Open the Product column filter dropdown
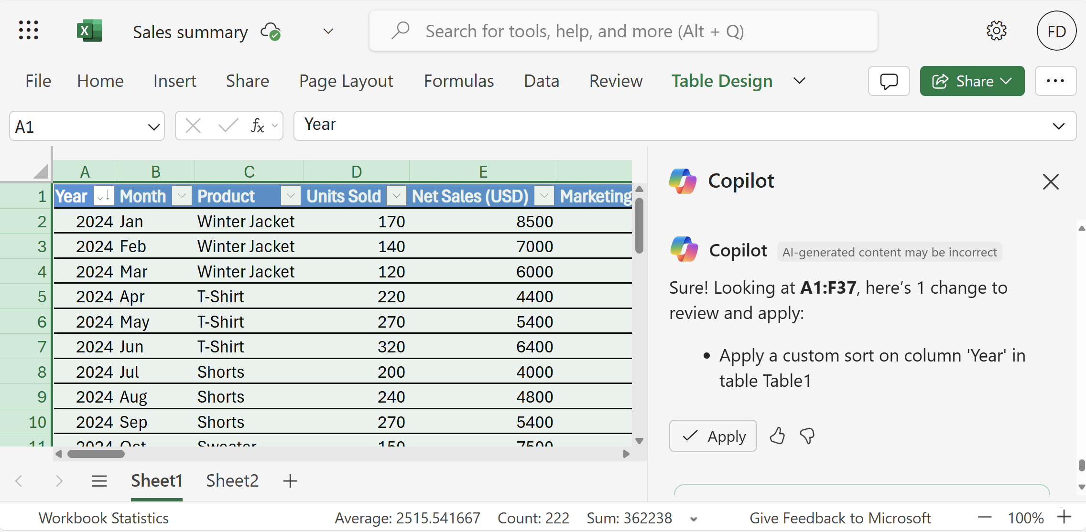The height and width of the screenshot is (532, 1086). (291, 196)
